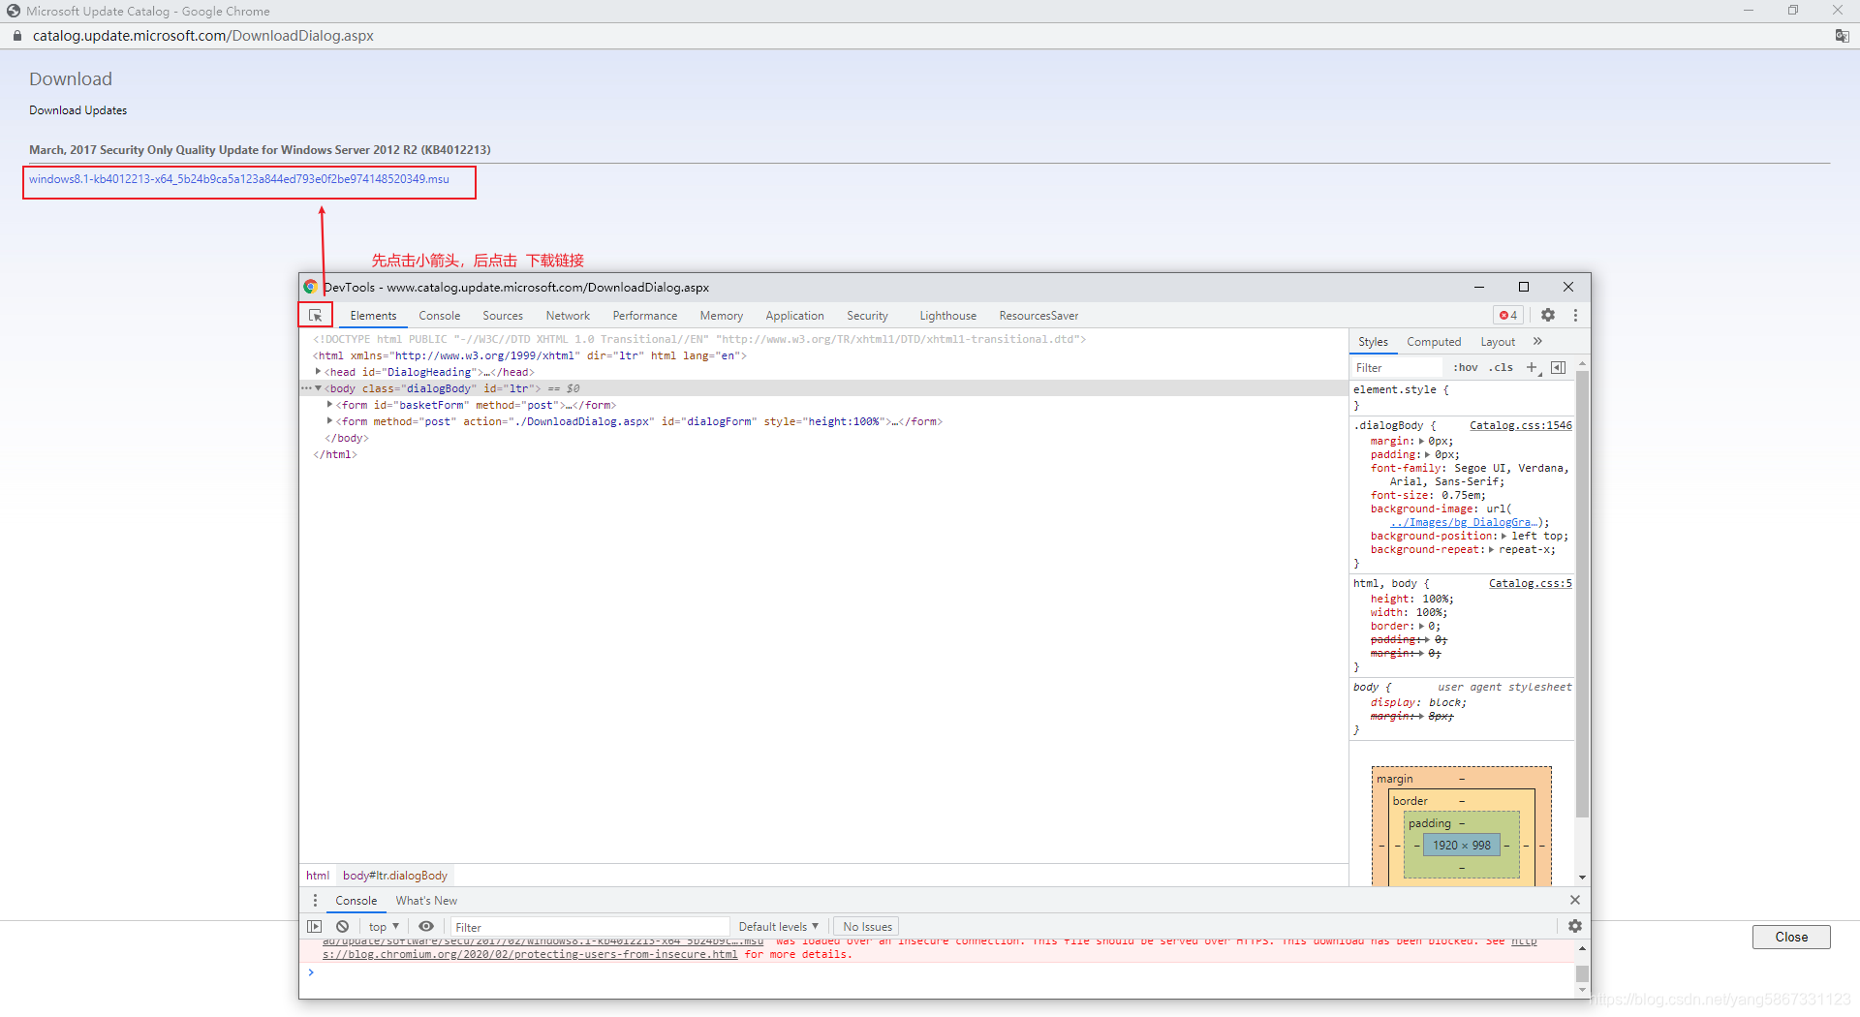The image size is (1860, 1017).
Task: Activate the element inspector arrow in DevTools
Action: click(315, 316)
